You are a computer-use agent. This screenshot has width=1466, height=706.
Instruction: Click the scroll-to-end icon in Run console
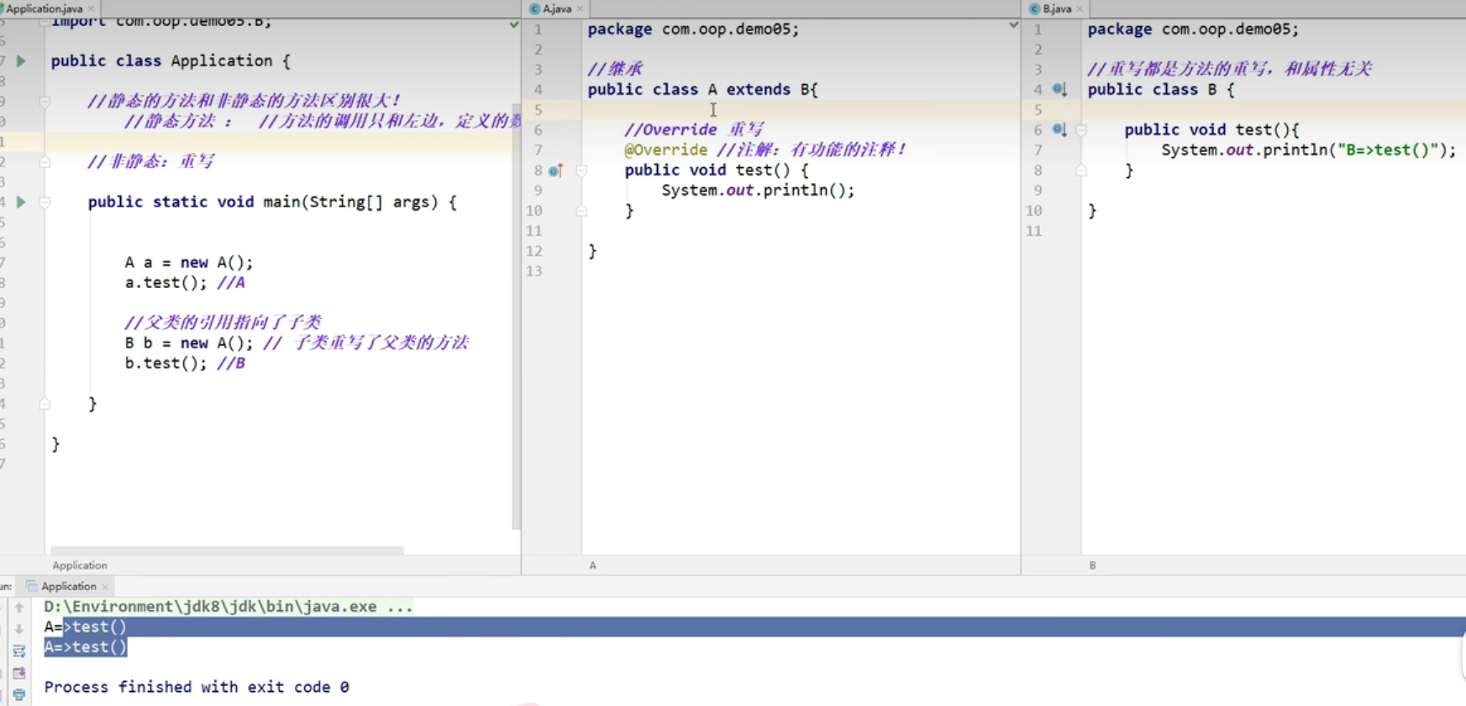click(x=19, y=672)
